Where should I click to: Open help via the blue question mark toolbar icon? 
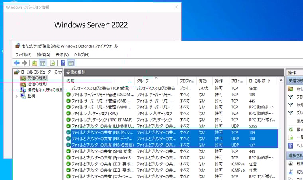coord(63,63)
